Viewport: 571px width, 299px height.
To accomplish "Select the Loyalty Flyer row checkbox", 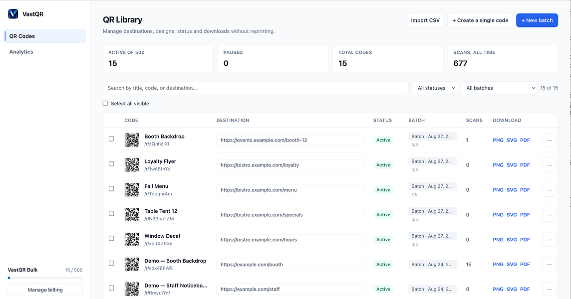I will coord(111,163).
